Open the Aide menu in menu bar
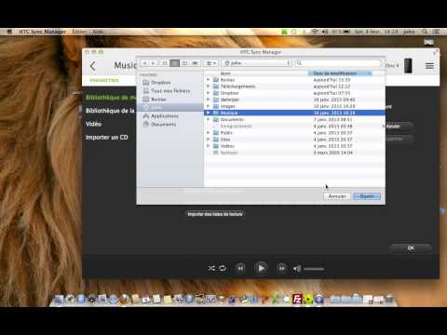This screenshot has width=447, height=335. point(98,32)
